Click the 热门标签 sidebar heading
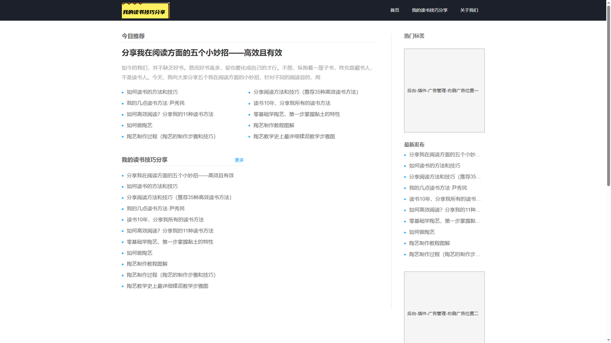Image resolution: width=611 pixels, height=343 pixels. (414, 36)
